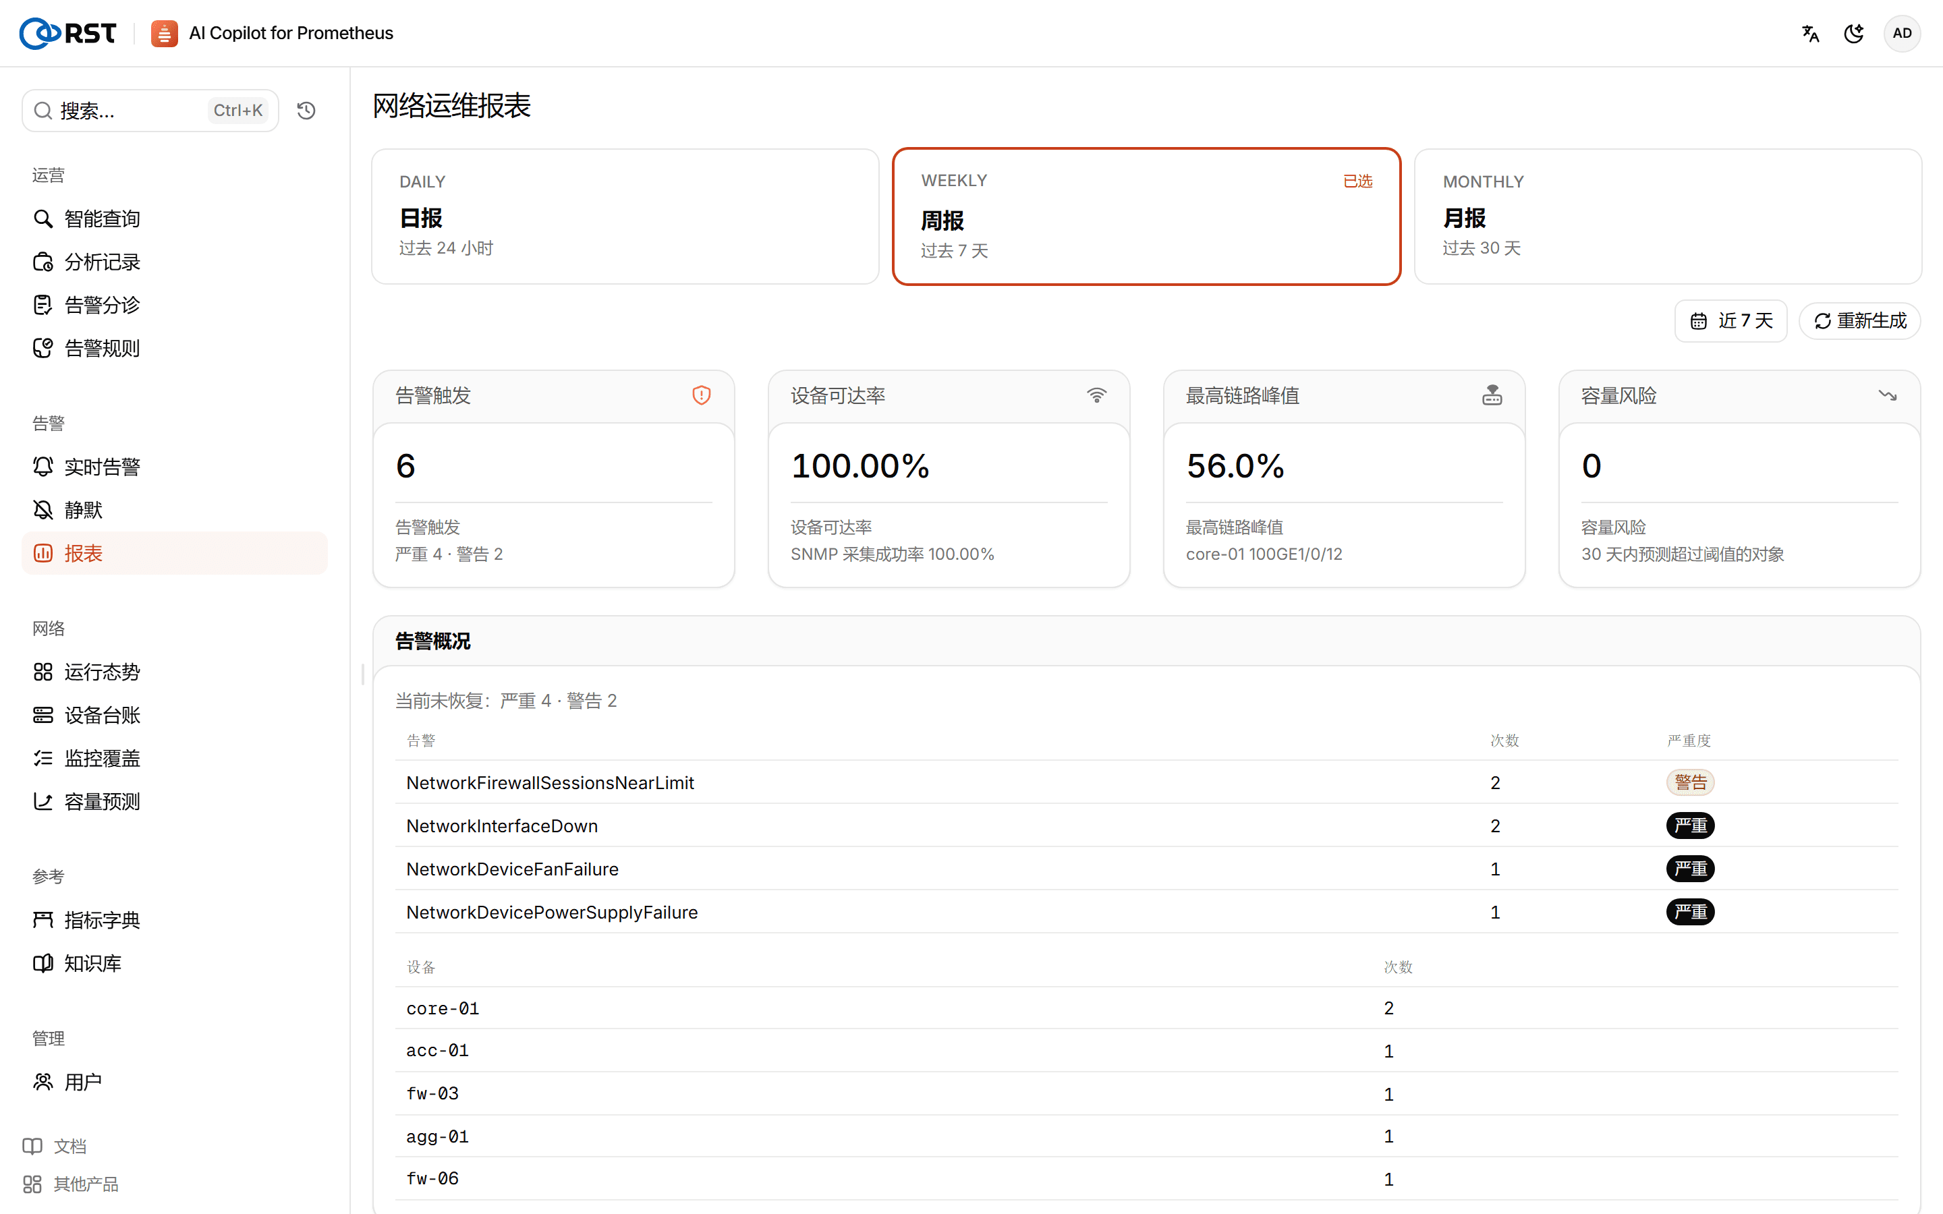Open the 文档 link
The height and width of the screenshot is (1214, 1943).
pos(55,1146)
